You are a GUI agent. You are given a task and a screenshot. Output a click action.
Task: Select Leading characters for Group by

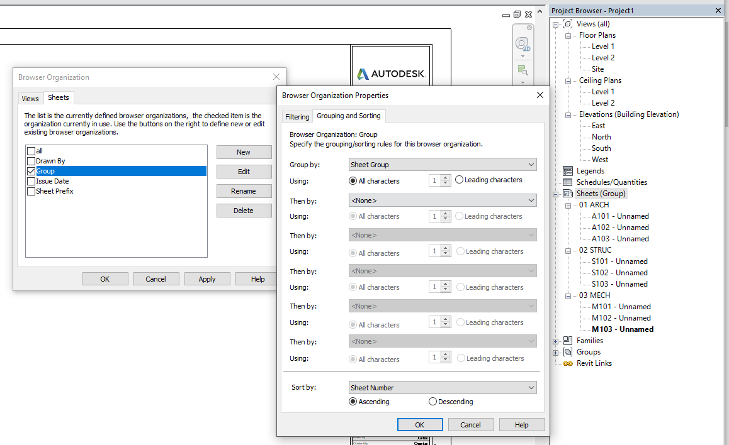point(460,180)
